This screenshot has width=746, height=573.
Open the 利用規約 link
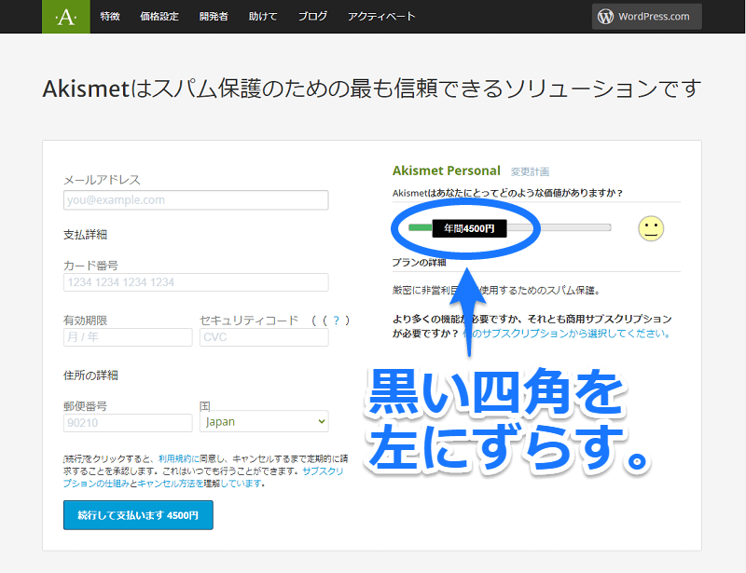[173, 459]
